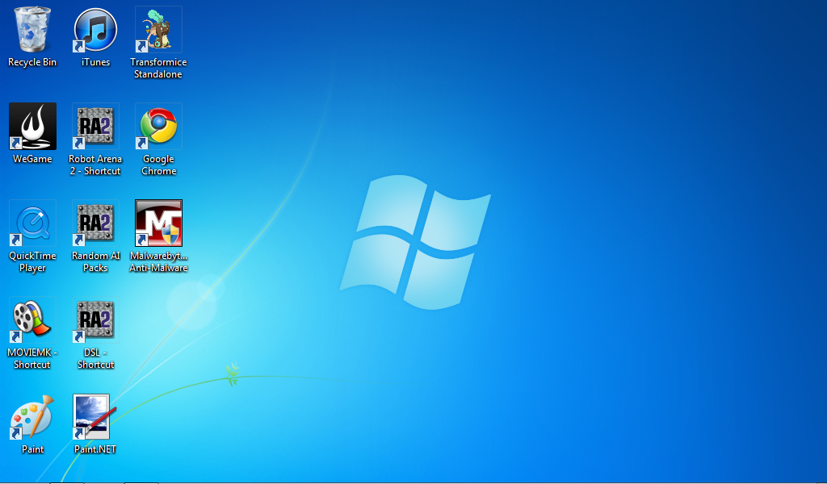This screenshot has width=827, height=484.
Task: Click the "QuickTime Player" label text
Action: click(x=32, y=261)
